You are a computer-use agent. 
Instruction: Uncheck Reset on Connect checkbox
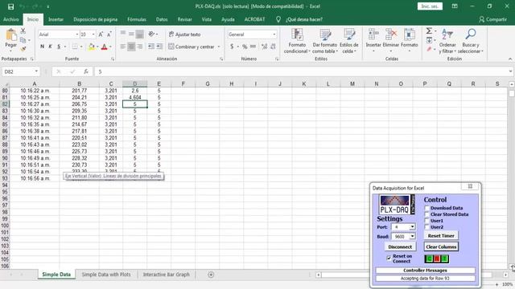pos(389,258)
